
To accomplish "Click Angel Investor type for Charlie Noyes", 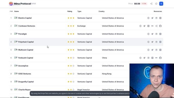I will point(83,90).
